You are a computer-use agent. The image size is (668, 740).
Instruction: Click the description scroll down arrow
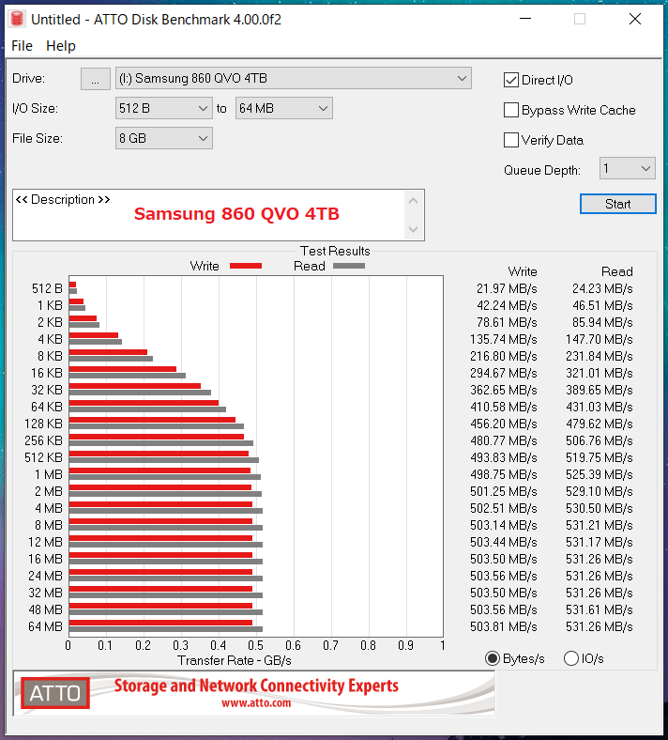tap(414, 229)
